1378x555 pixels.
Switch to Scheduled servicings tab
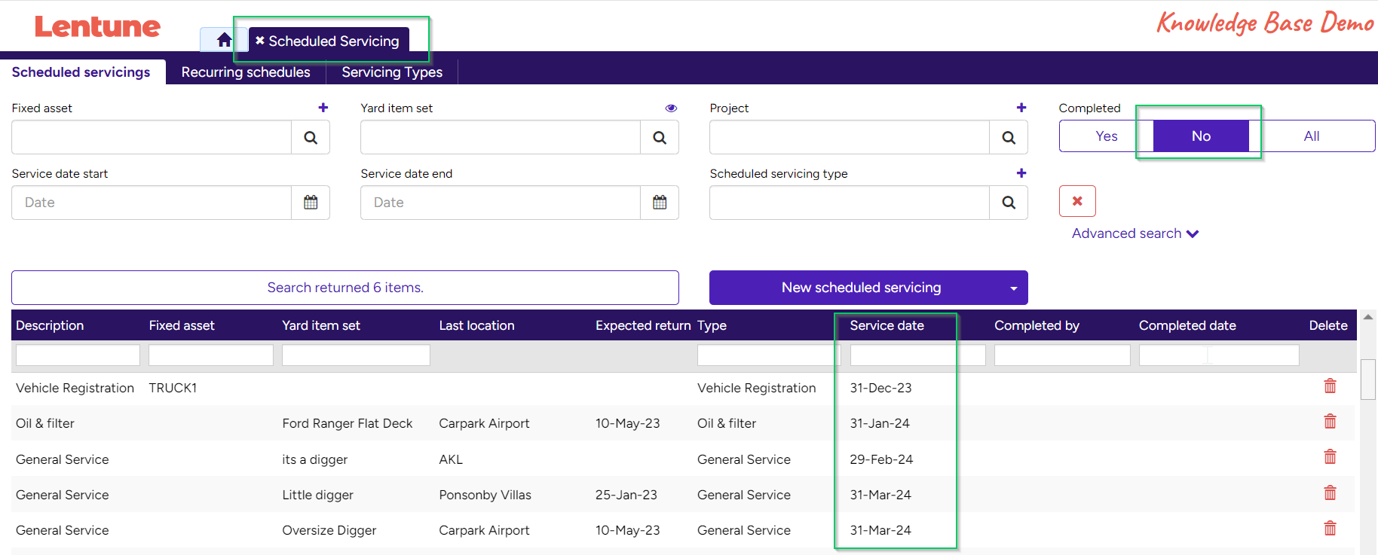(x=81, y=72)
